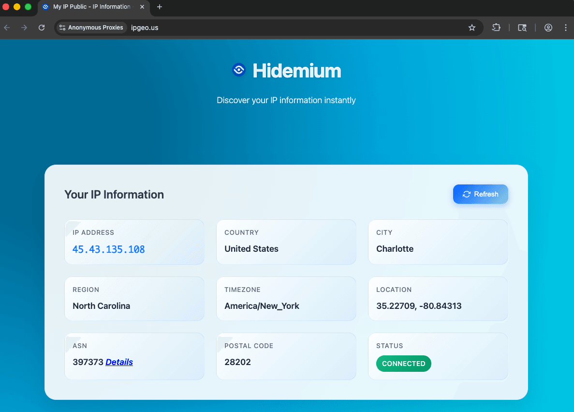Viewport: 574px width, 412px height.
Task: Open the three-dot browser menu
Action: click(x=565, y=28)
